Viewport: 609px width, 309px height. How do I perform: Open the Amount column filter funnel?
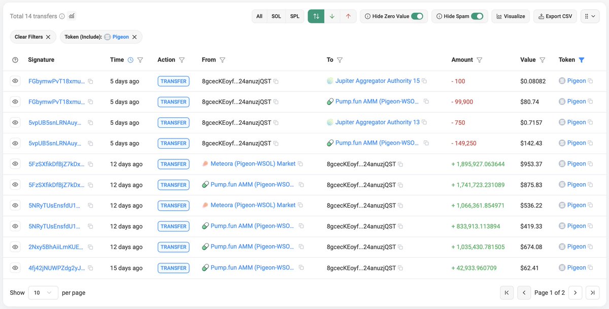coord(480,60)
